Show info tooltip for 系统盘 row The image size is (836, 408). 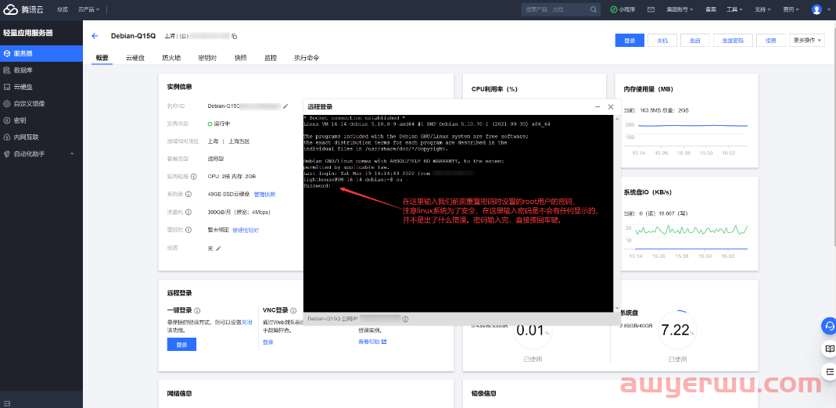pos(188,195)
